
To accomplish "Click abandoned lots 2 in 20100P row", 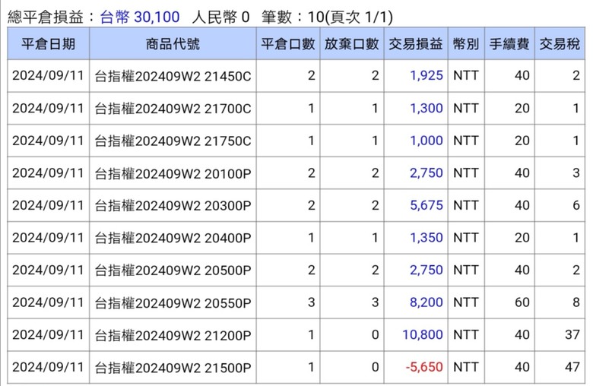I will click(x=375, y=172).
